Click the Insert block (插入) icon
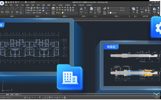This screenshot has width=161, height=100. (x=91, y=10)
